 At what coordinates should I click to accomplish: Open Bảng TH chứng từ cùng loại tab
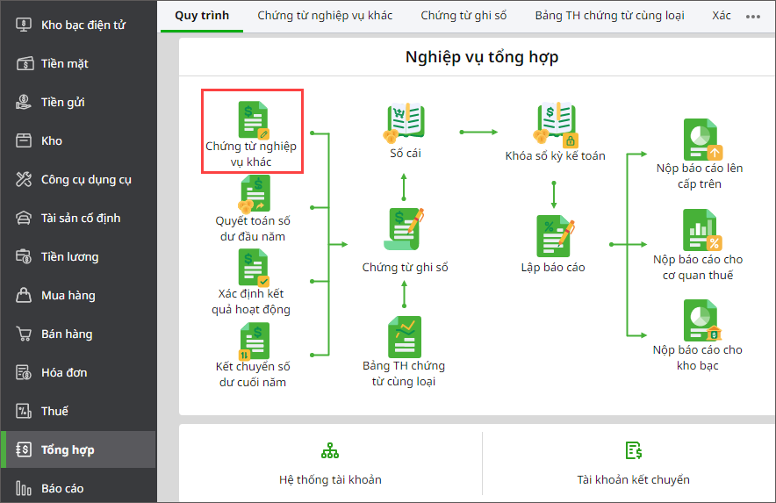coord(610,15)
